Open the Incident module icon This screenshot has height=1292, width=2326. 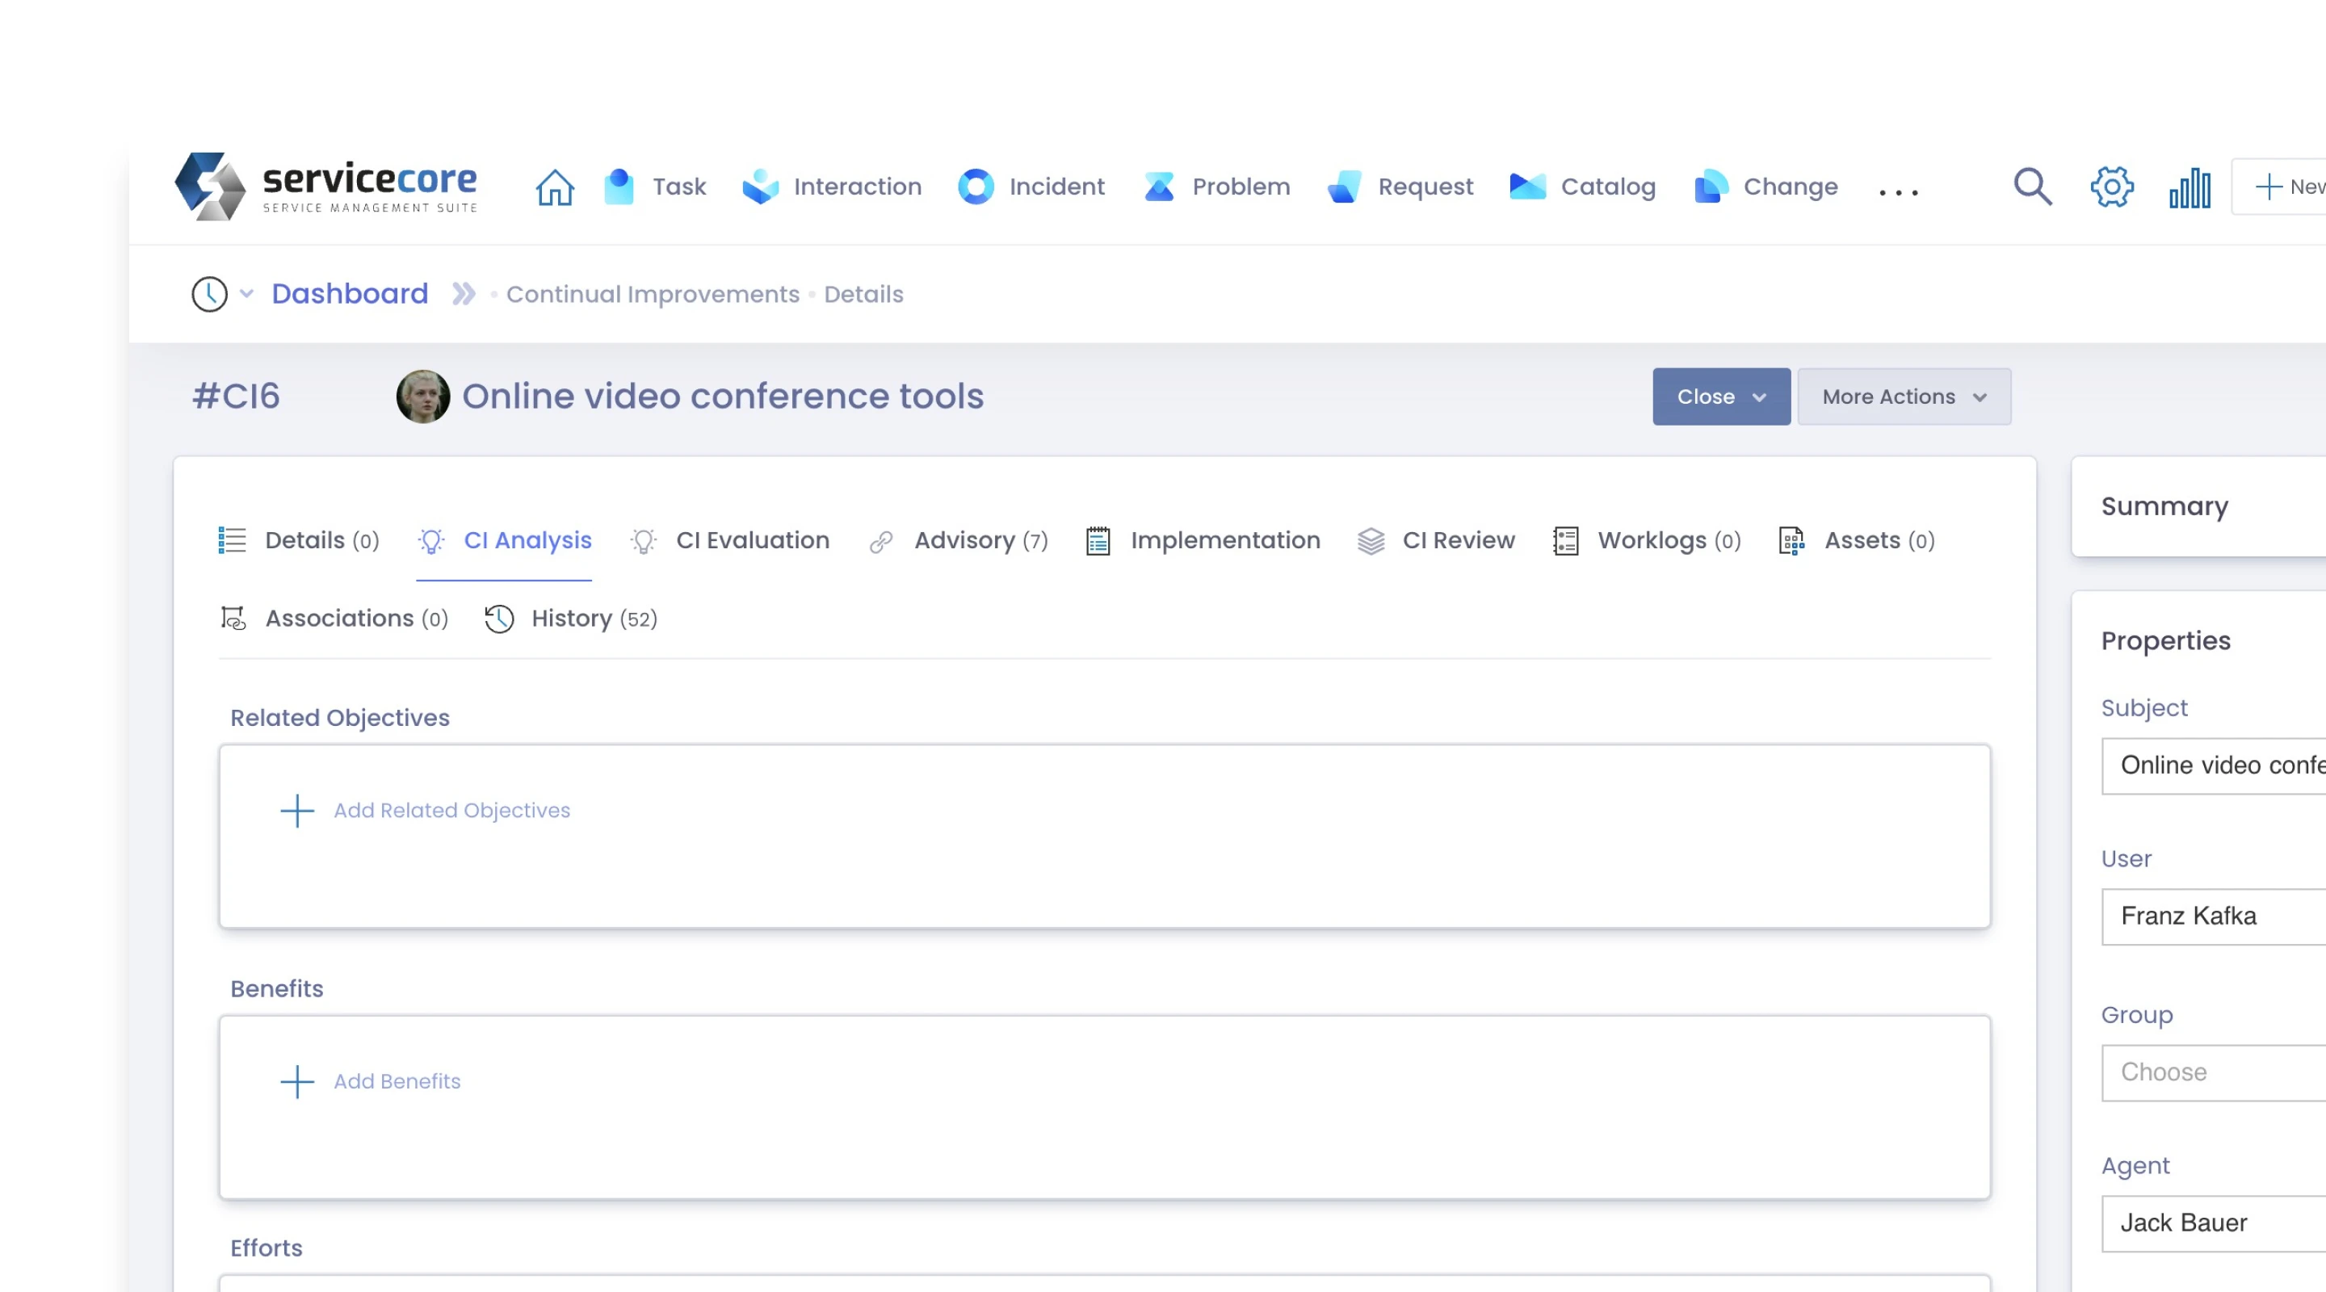[x=976, y=187]
